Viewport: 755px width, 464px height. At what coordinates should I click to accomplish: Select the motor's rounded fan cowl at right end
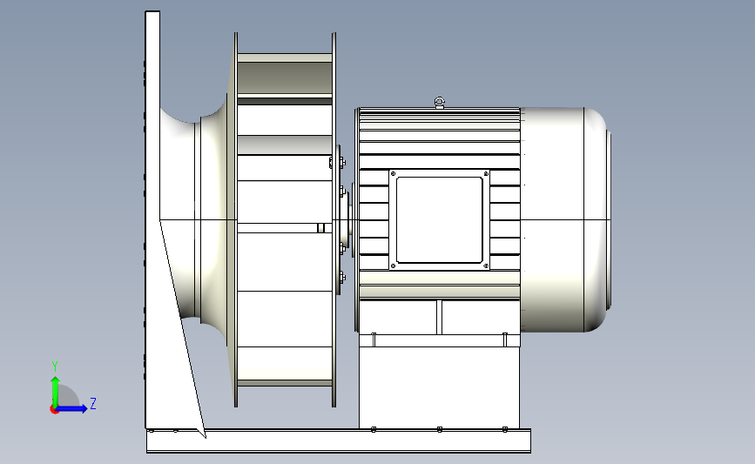[x=566, y=219]
